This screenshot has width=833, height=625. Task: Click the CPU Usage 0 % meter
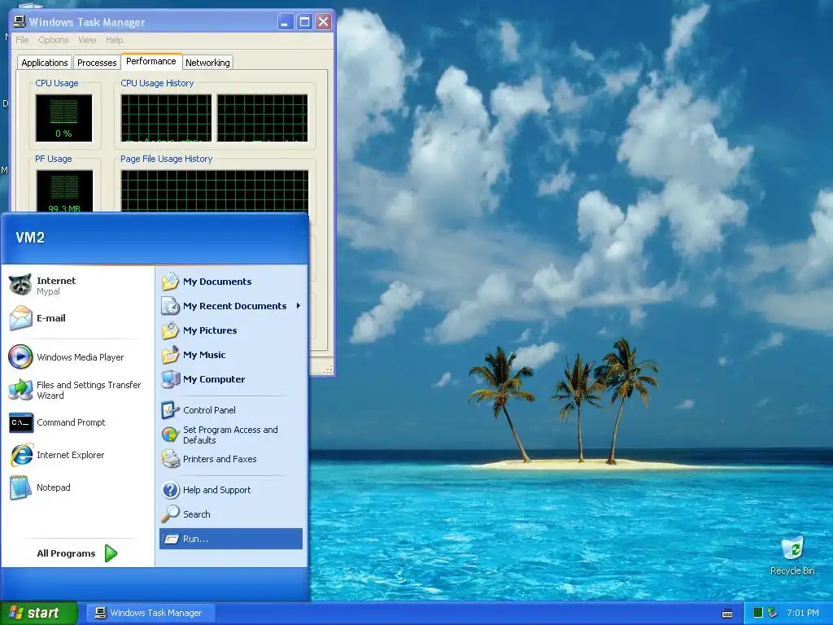click(x=63, y=118)
